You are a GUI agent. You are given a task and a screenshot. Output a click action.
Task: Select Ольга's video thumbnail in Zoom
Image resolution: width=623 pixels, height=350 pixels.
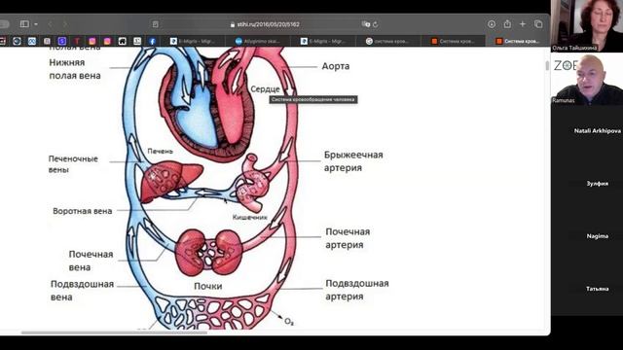tap(587, 26)
